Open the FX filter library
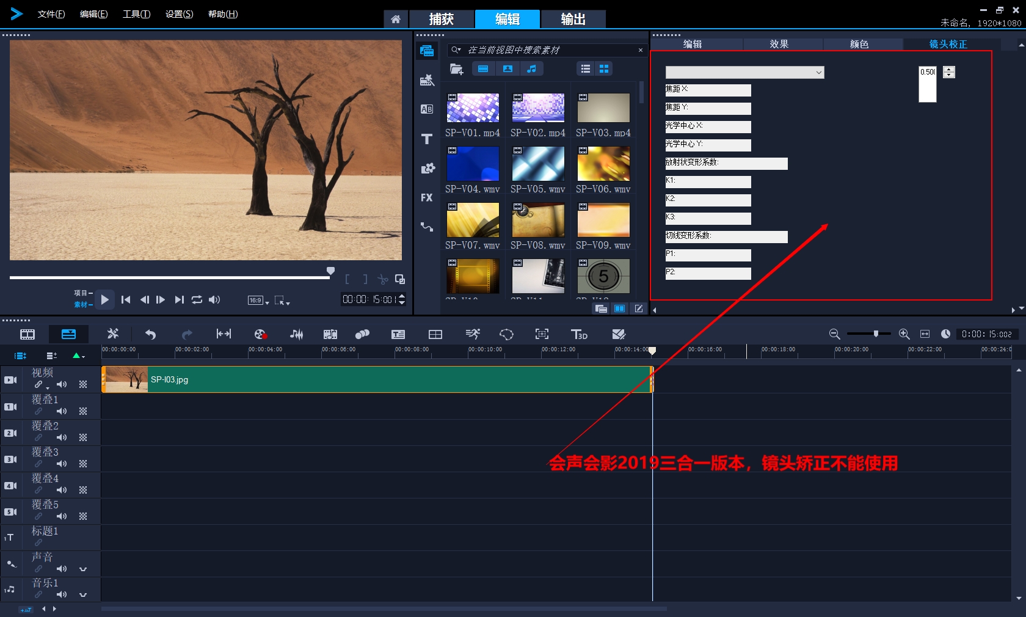 pos(427,197)
